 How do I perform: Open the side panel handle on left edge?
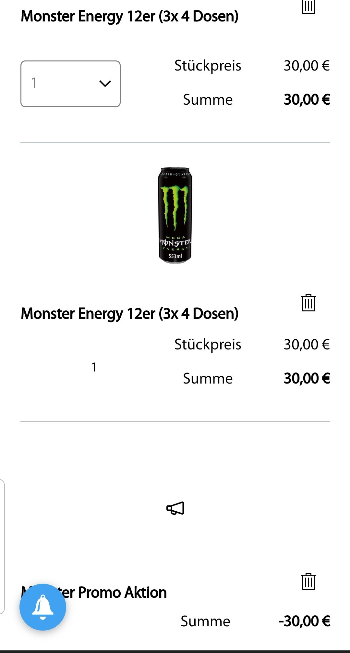pyautogui.click(x=2, y=547)
